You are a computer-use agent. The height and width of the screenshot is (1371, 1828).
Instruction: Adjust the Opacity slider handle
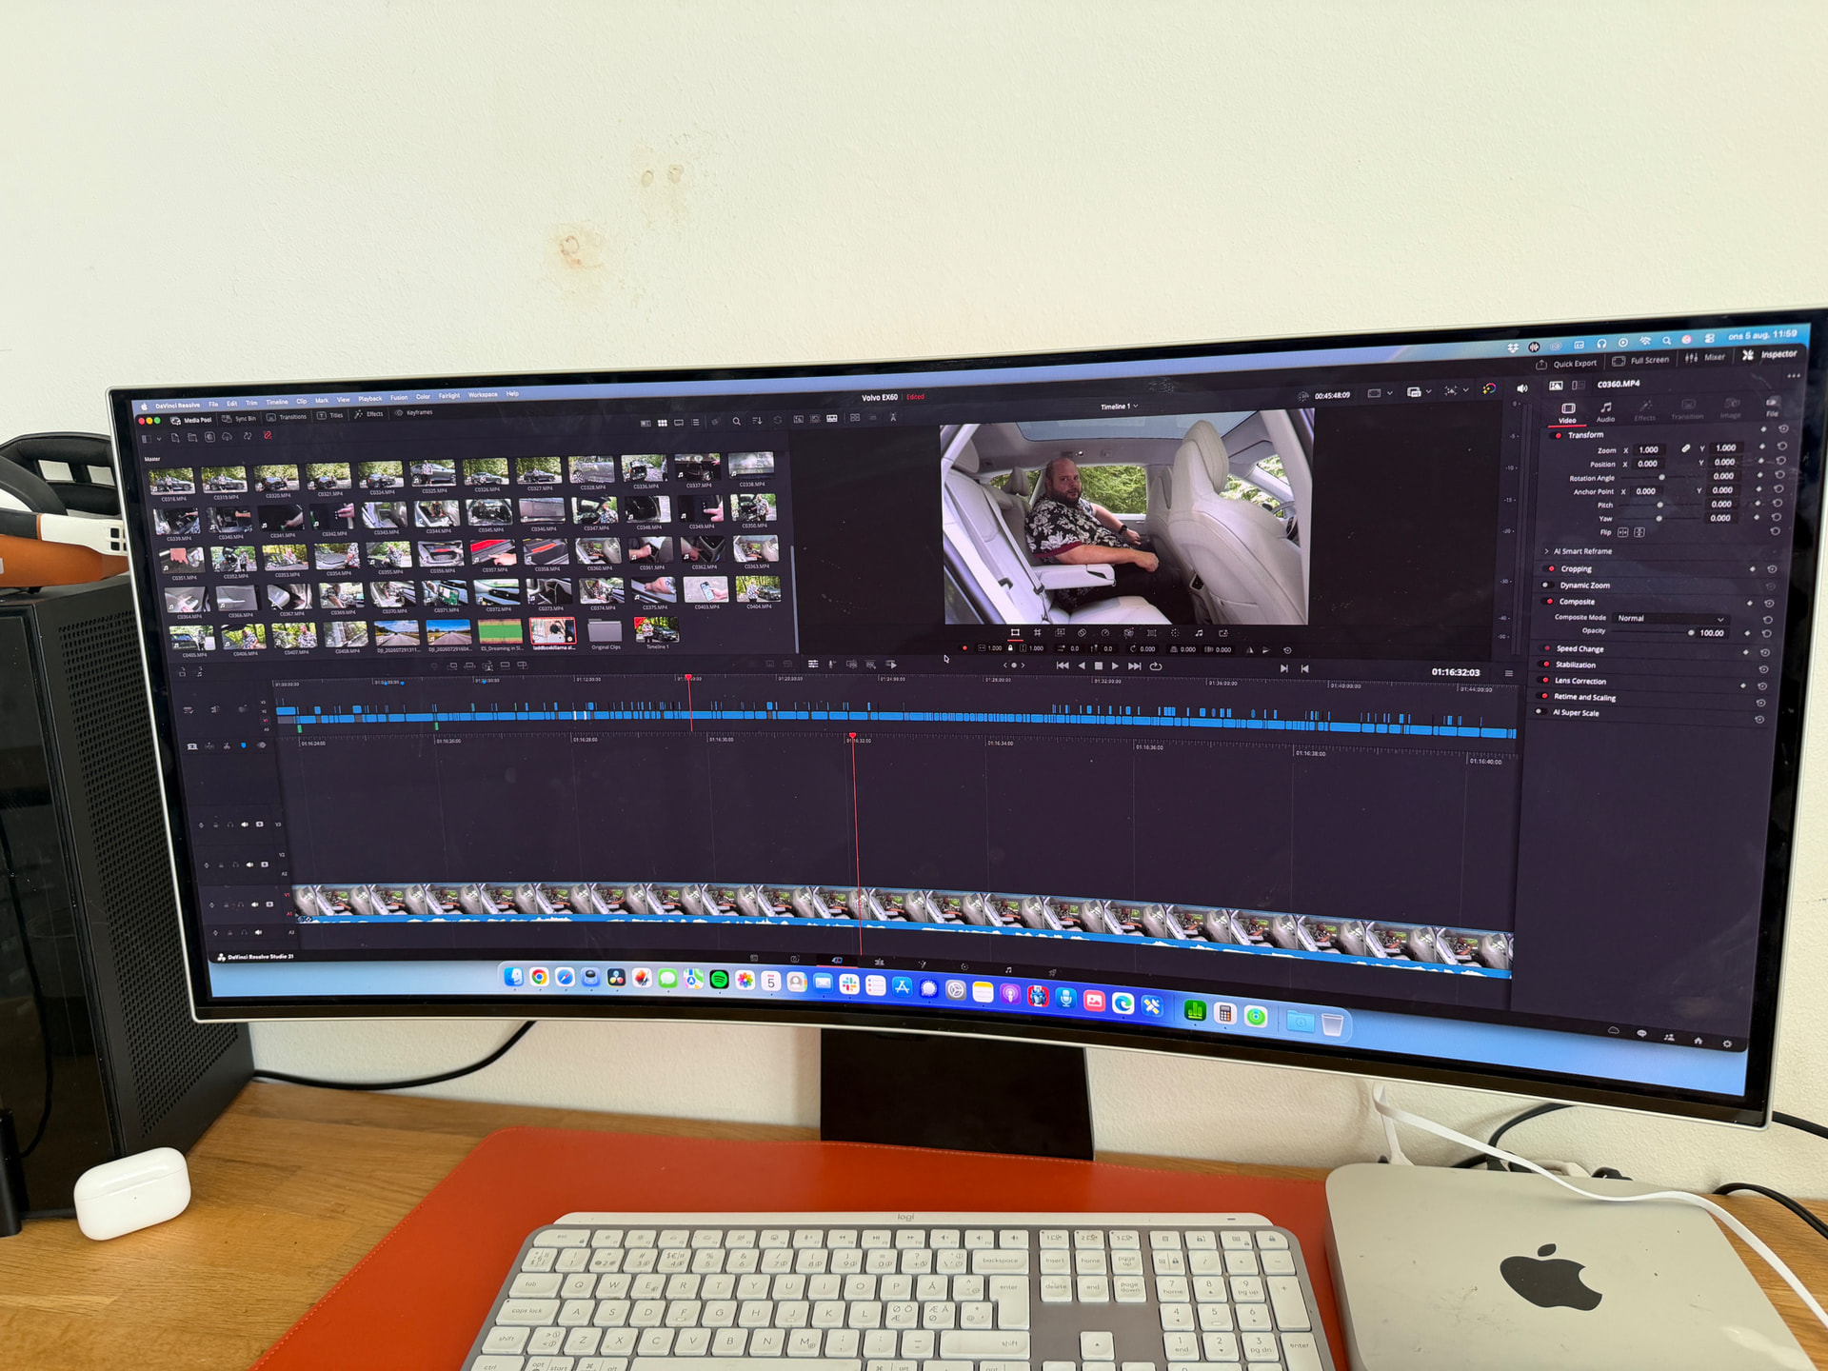tap(1691, 632)
